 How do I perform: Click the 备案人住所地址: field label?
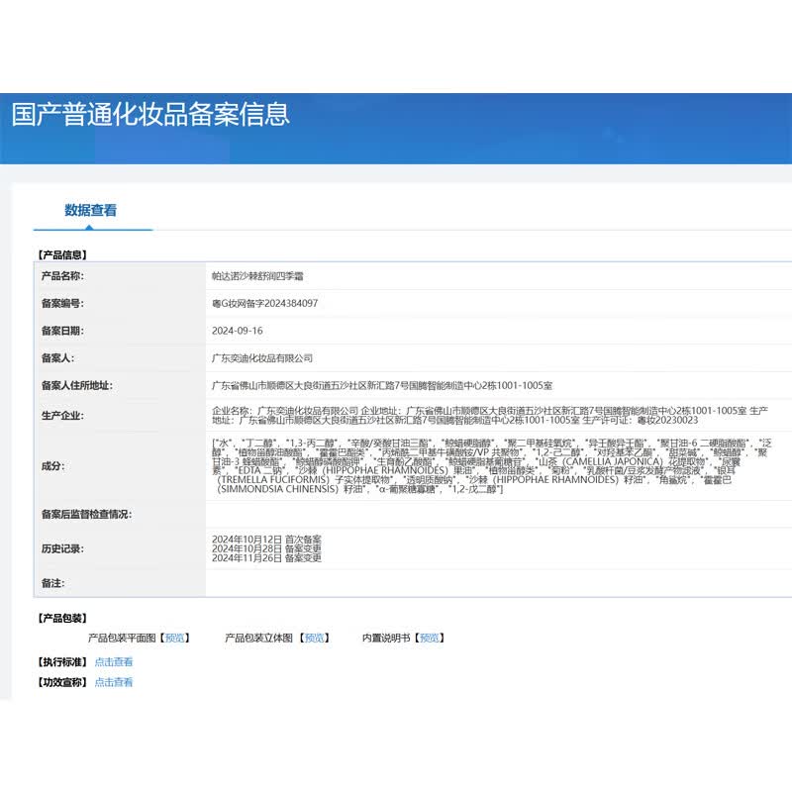77,385
